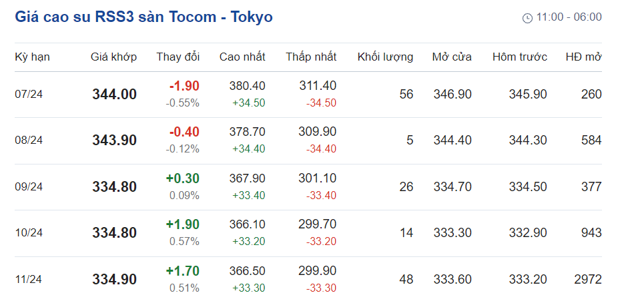Select the 09/24 contract term
Viewport: 618px width, 301px height.
(x=29, y=187)
